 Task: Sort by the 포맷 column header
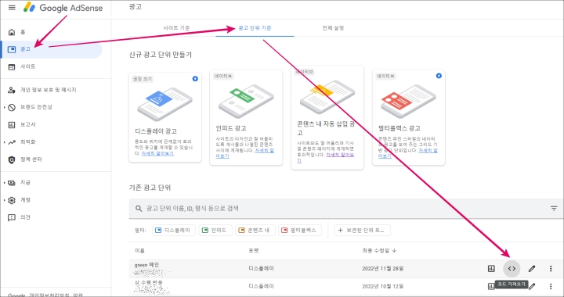click(x=254, y=251)
